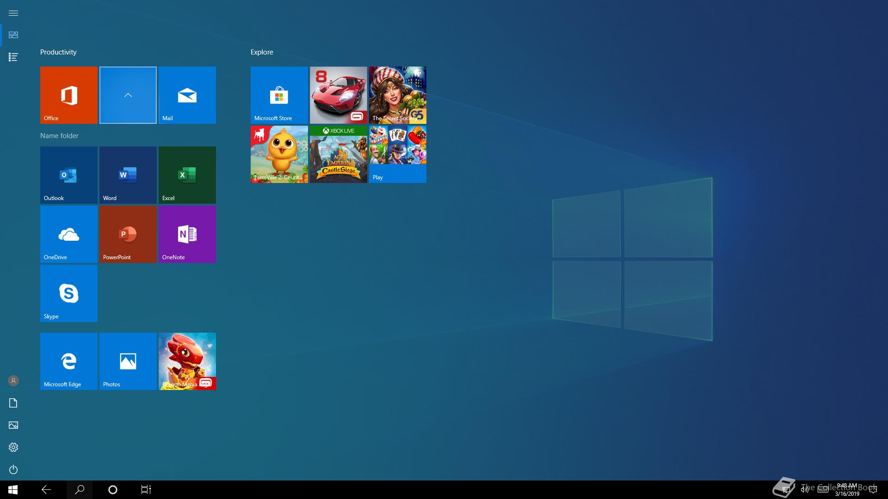Click the clock showing 3/16/2019
This screenshot has height=499, width=888.
[847, 490]
